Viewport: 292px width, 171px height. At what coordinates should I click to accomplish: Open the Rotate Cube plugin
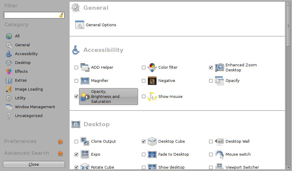tap(102, 167)
